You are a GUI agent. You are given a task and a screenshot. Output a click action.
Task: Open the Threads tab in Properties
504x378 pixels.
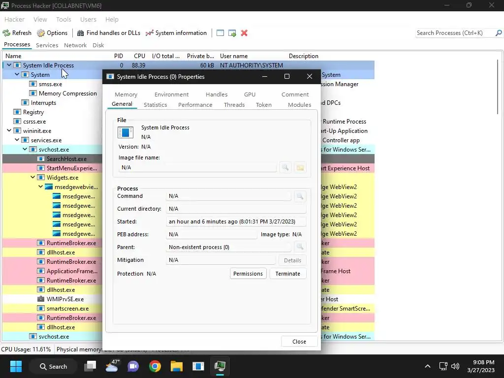234,105
